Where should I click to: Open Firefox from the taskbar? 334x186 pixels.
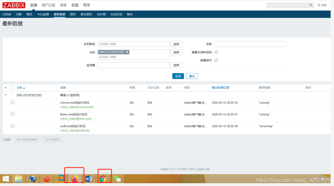click(74, 179)
